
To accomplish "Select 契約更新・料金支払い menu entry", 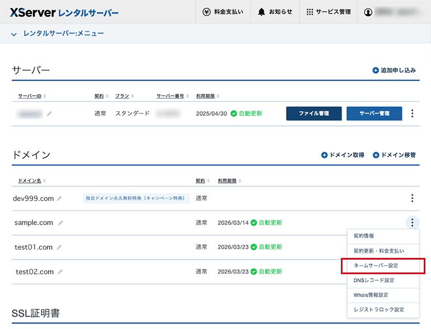I will coord(383,251).
